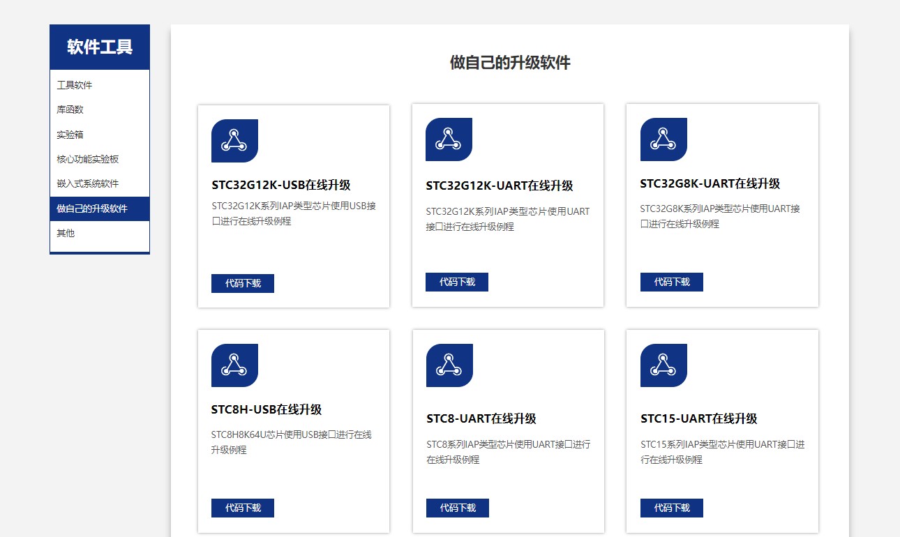The height and width of the screenshot is (537, 900).
Task: Open 其他 sidebar category
Action: [100, 234]
